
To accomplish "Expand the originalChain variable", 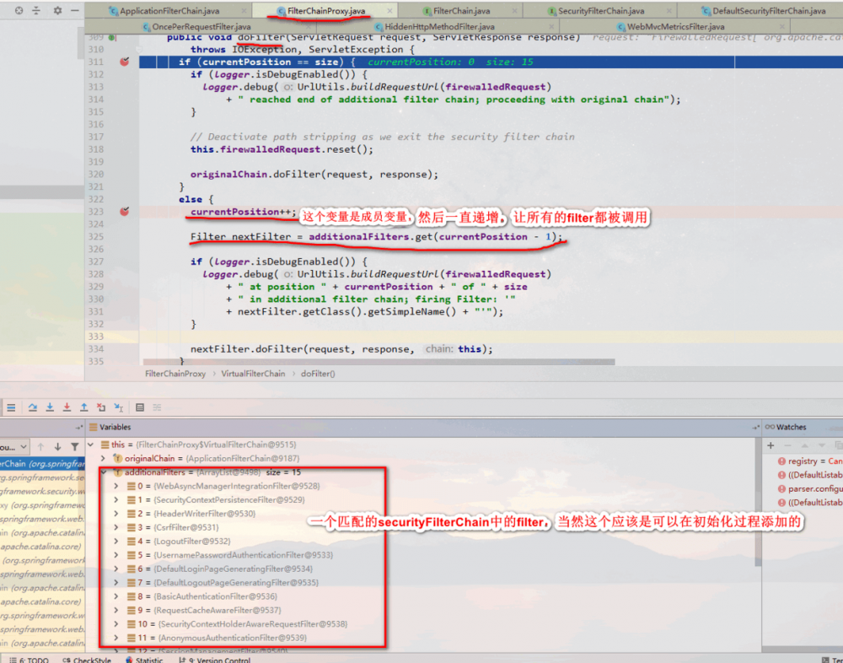I will (103, 459).
